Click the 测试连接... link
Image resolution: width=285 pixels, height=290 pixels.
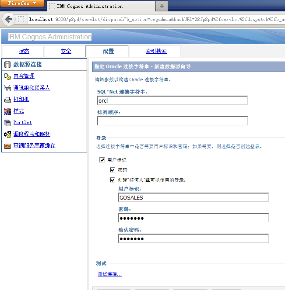click(110, 274)
